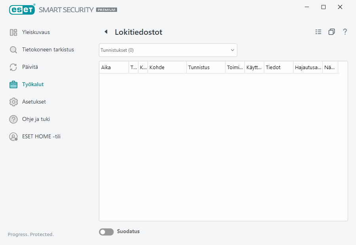Screen dimensions: 356x245
Task: Open the Työkalut briefcase icon
Action: click(13, 84)
